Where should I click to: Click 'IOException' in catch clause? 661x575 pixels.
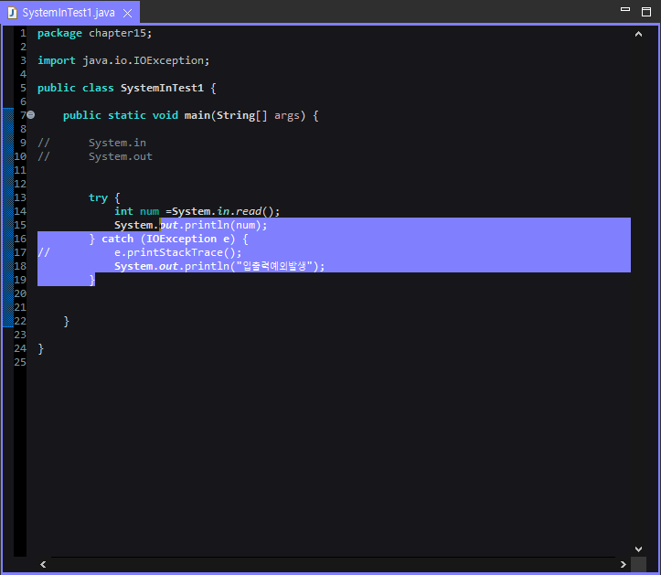point(181,239)
